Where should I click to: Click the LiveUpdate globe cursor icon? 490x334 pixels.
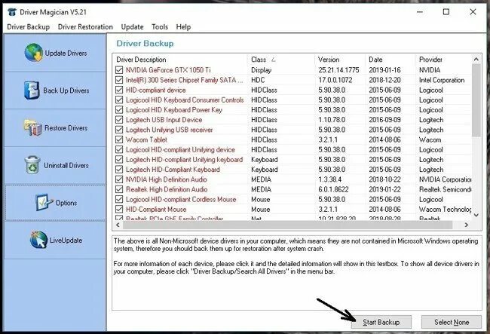(x=38, y=240)
